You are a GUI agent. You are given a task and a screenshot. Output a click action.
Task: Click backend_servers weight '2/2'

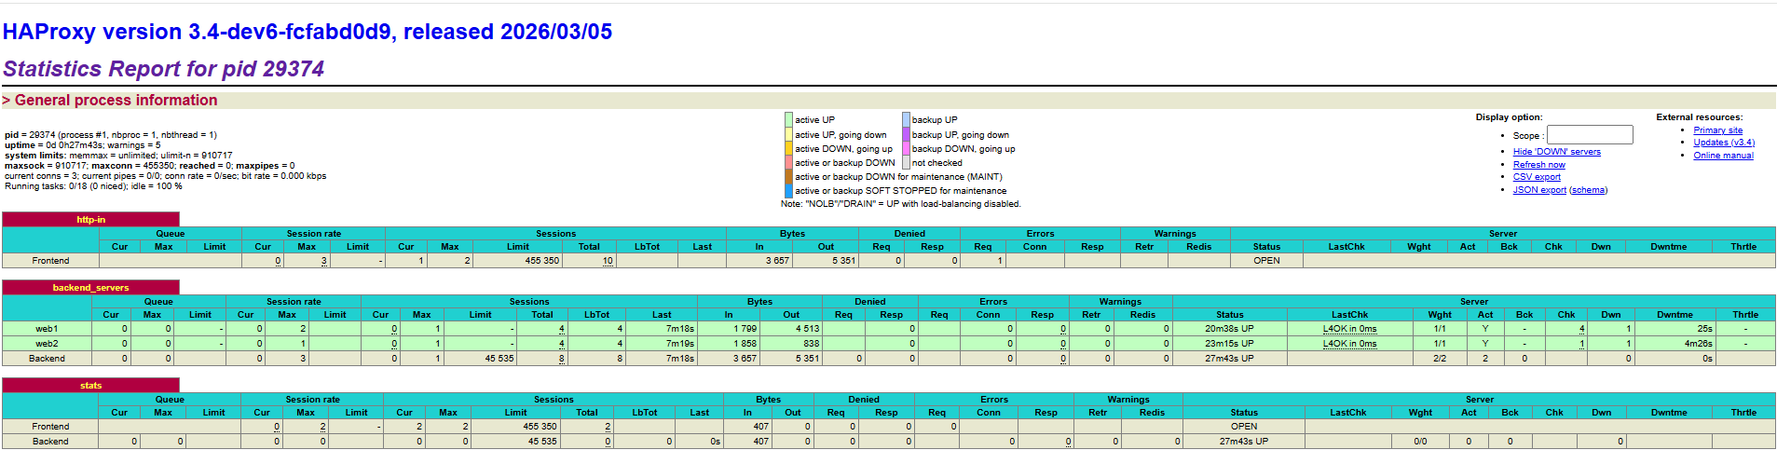(1440, 359)
